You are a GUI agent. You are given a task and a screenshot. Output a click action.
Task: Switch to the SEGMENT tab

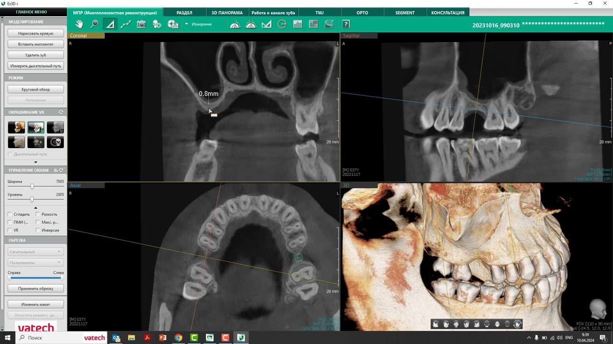point(405,12)
